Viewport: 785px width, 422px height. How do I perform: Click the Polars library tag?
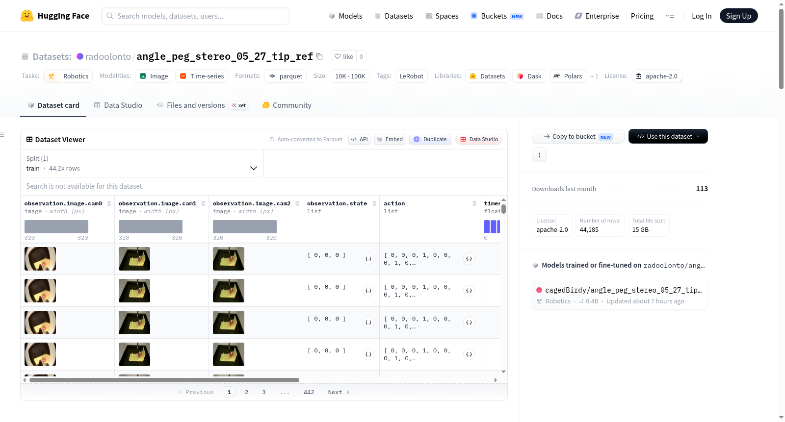568,76
